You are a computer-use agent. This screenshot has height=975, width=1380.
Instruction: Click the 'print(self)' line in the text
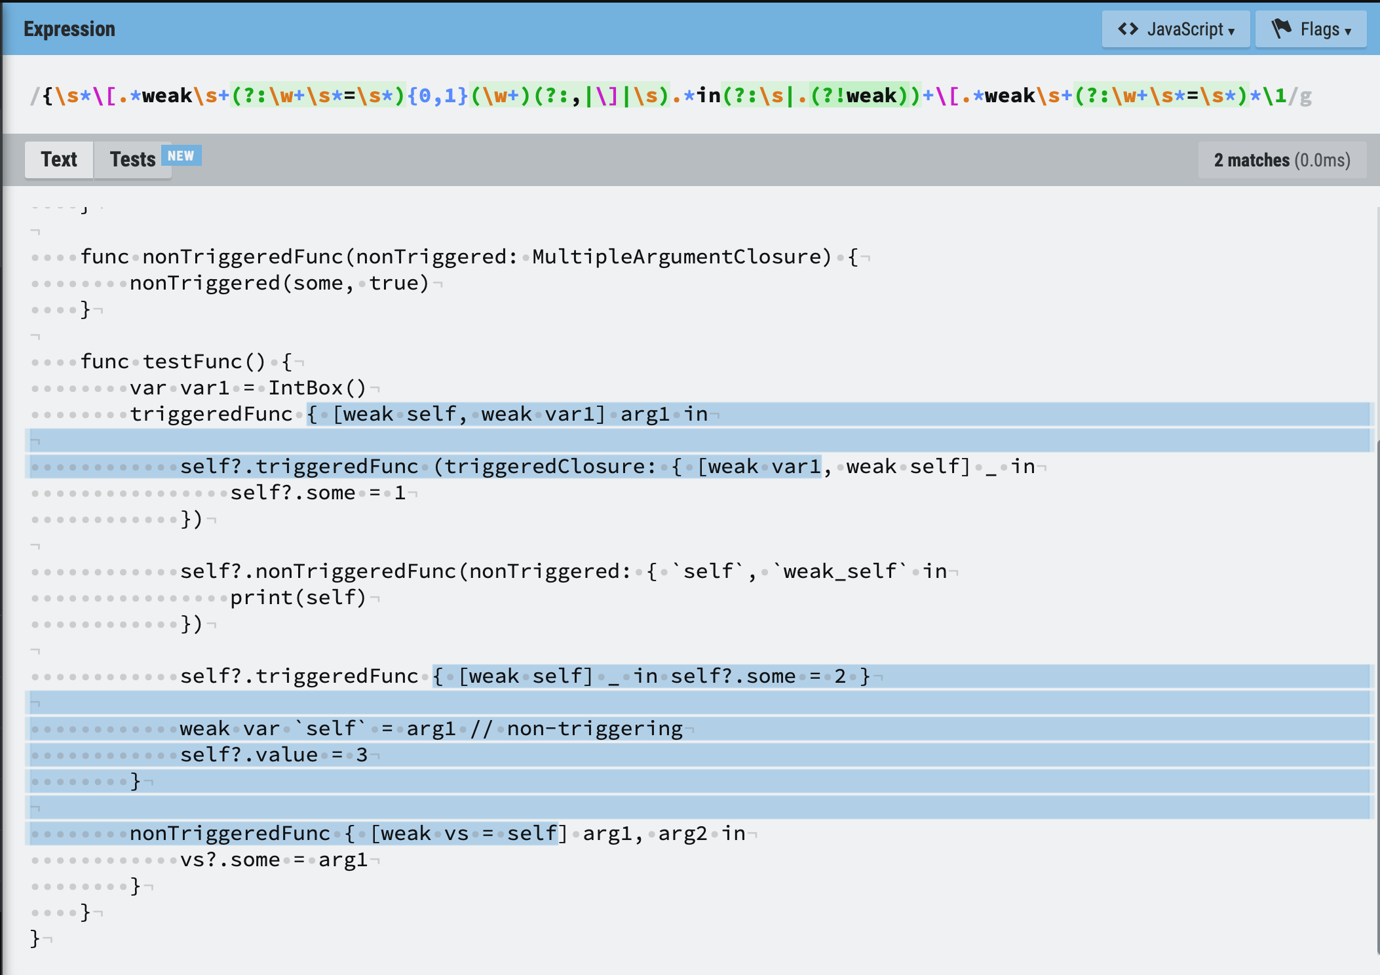298,598
